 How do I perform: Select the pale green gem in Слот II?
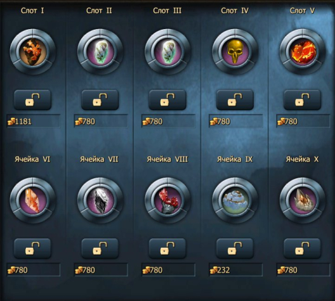click(x=100, y=52)
